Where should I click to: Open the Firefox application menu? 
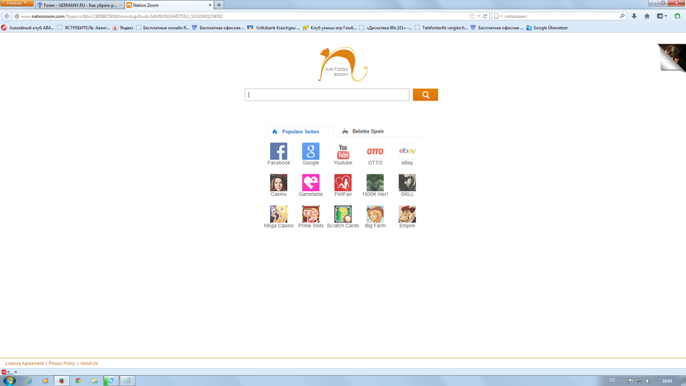(x=17, y=3)
